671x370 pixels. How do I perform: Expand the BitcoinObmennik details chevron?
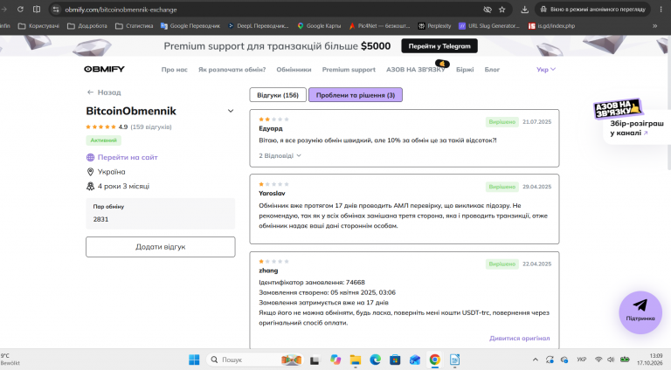pos(231,111)
